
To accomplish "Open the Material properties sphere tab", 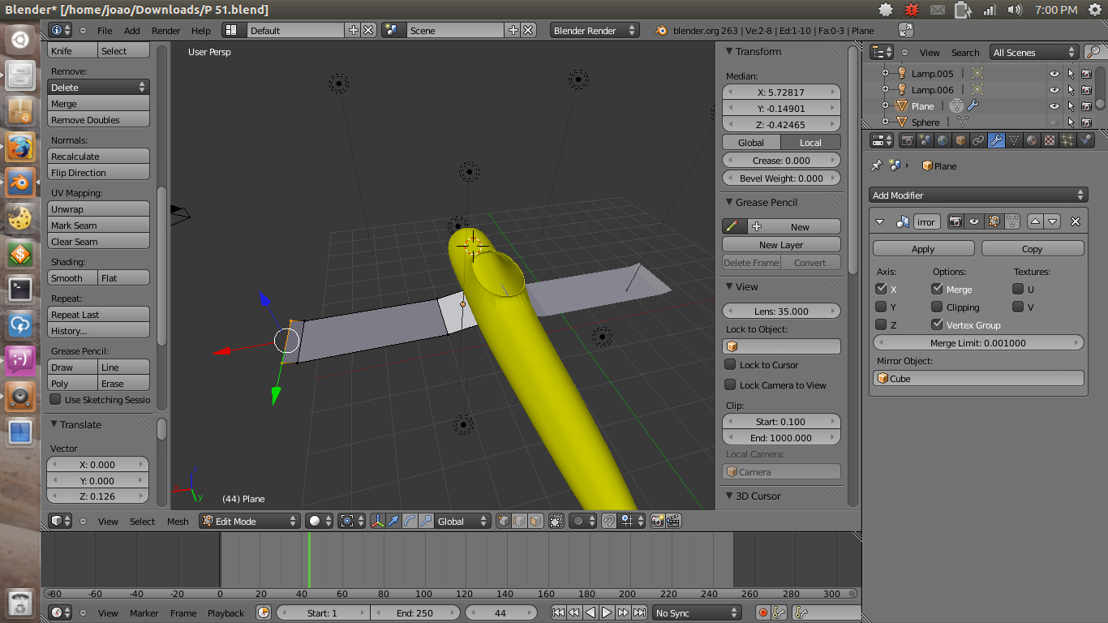I will (1032, 140).
